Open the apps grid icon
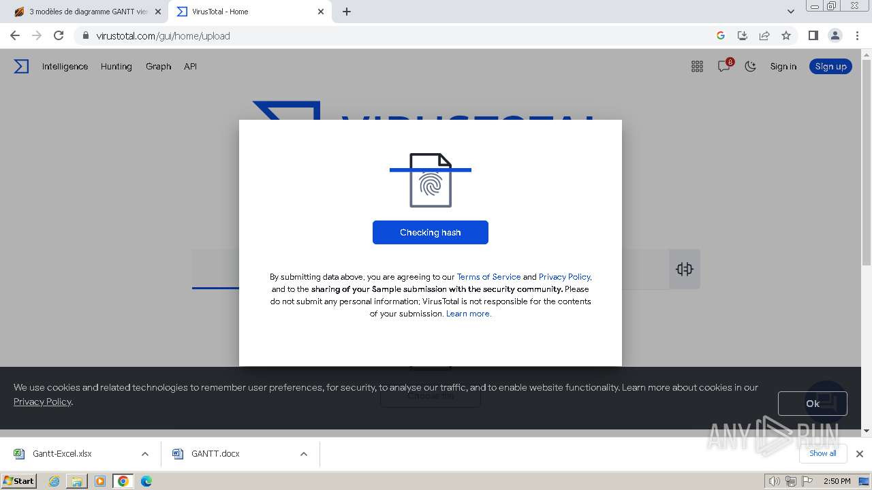This screenshot has width=872, height=490. point(697,66)
